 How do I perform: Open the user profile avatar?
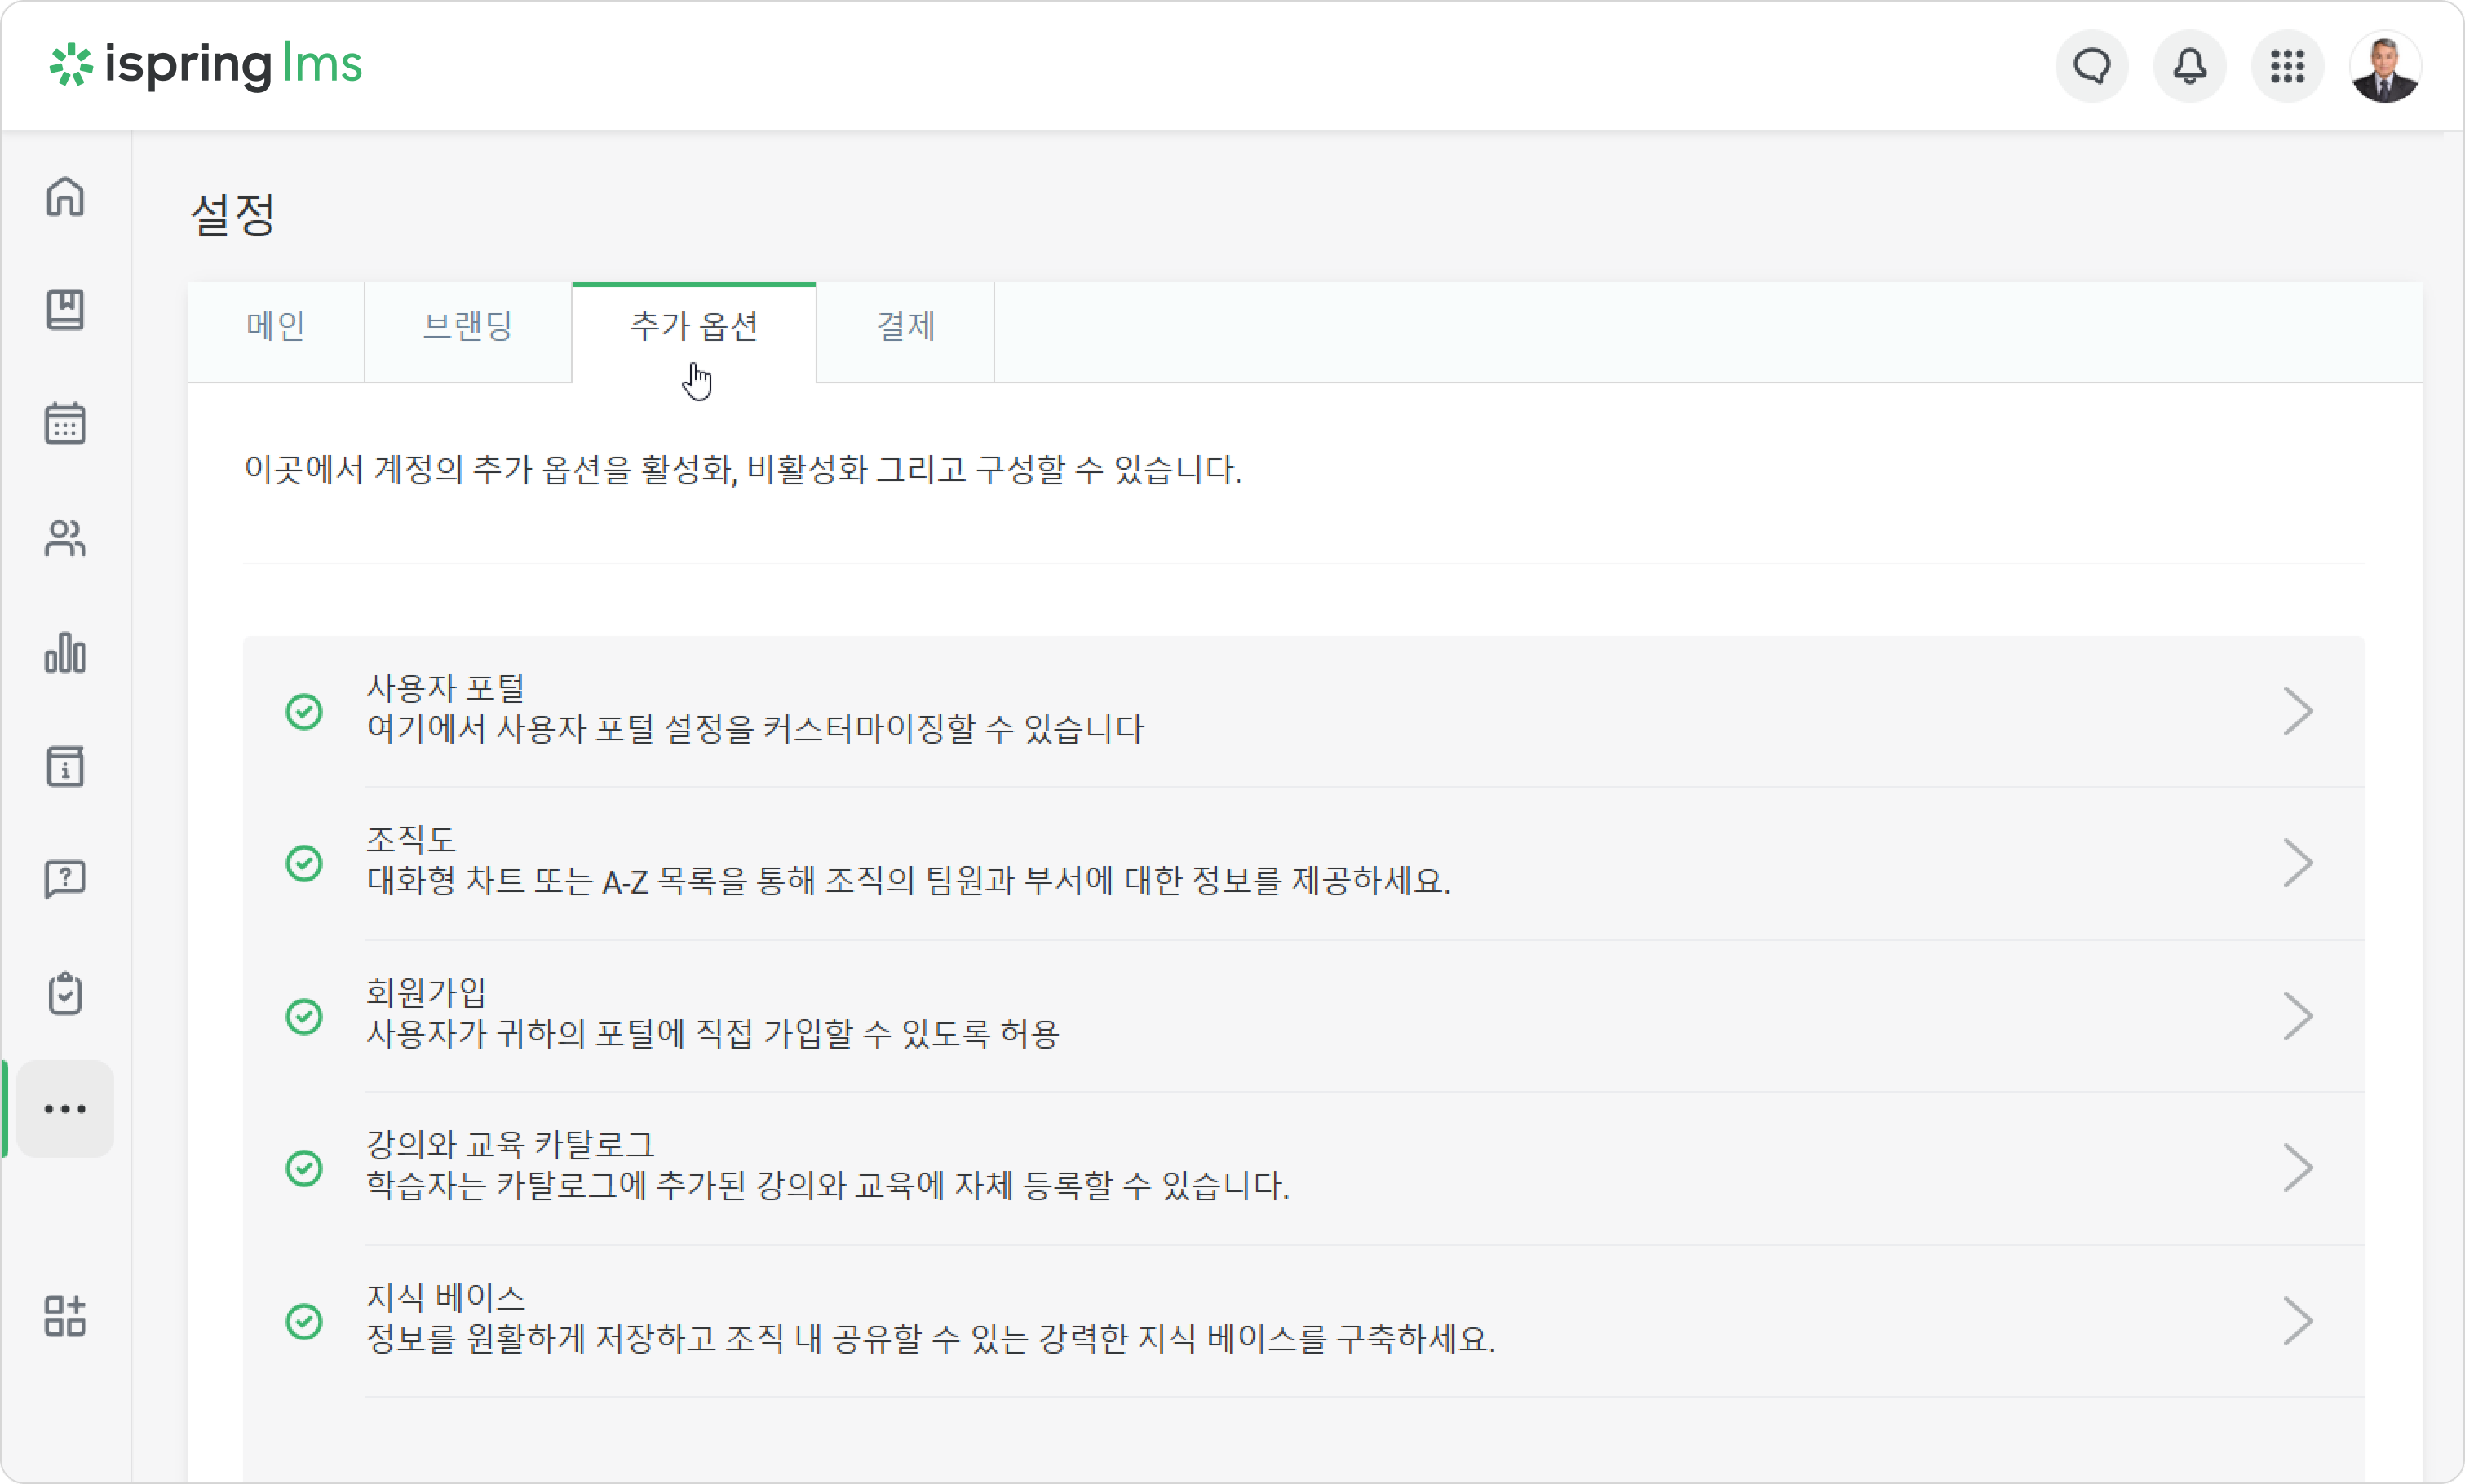pos(2385,66)
